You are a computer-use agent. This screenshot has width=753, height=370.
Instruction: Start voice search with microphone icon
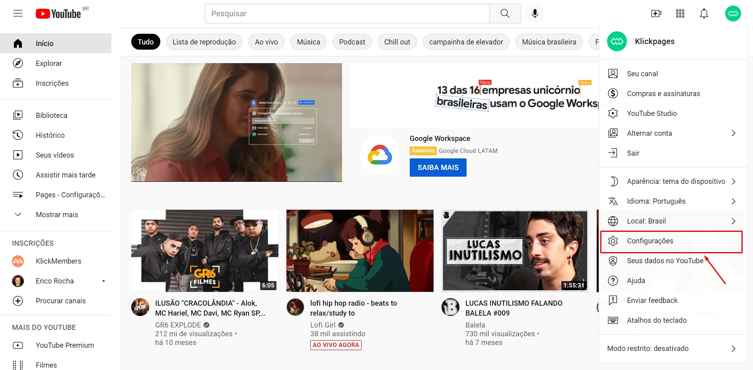[535, 13]
